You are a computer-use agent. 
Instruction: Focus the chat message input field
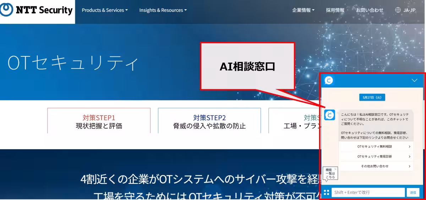(x=368, y=192)
